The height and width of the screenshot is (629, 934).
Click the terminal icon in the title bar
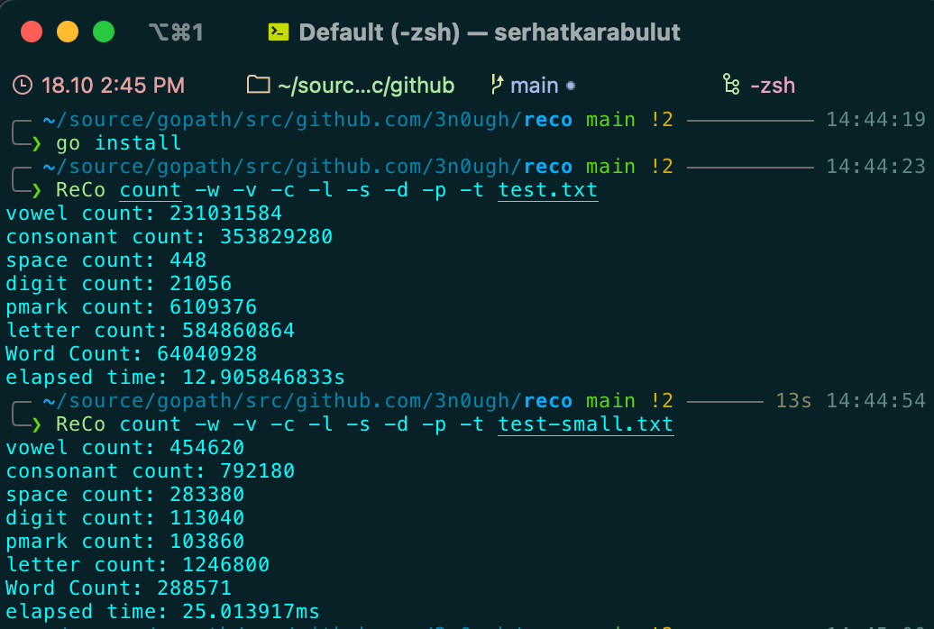(x=279, y=33)
